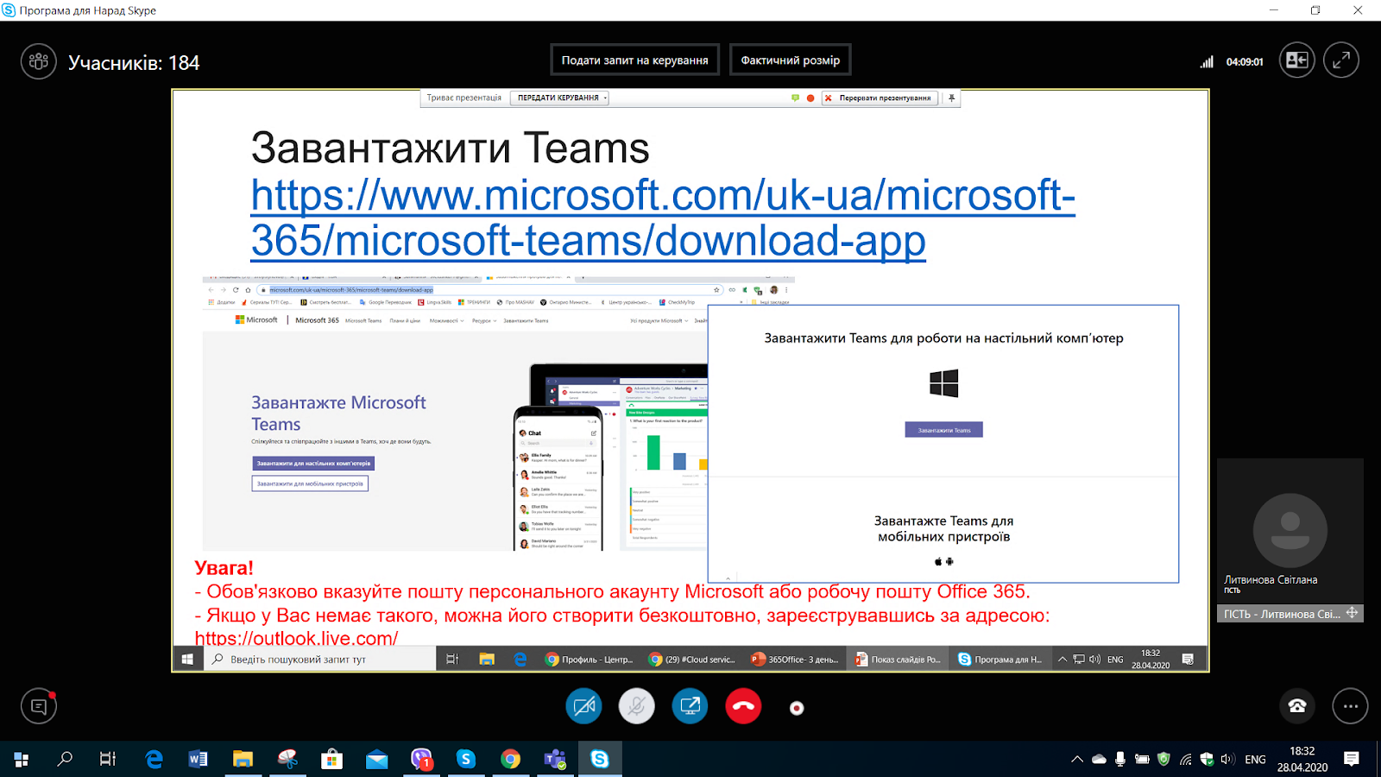The image size is (1381, 777).
Task: Open the participants list icon
Action: (x=39, y=62)
